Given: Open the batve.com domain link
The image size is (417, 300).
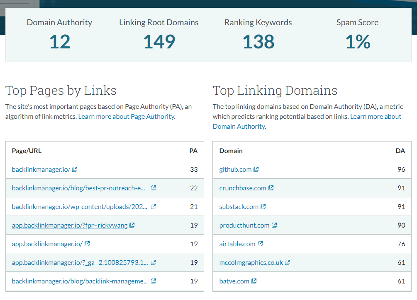Looking at the screenshot, I should tap(234, 281).
